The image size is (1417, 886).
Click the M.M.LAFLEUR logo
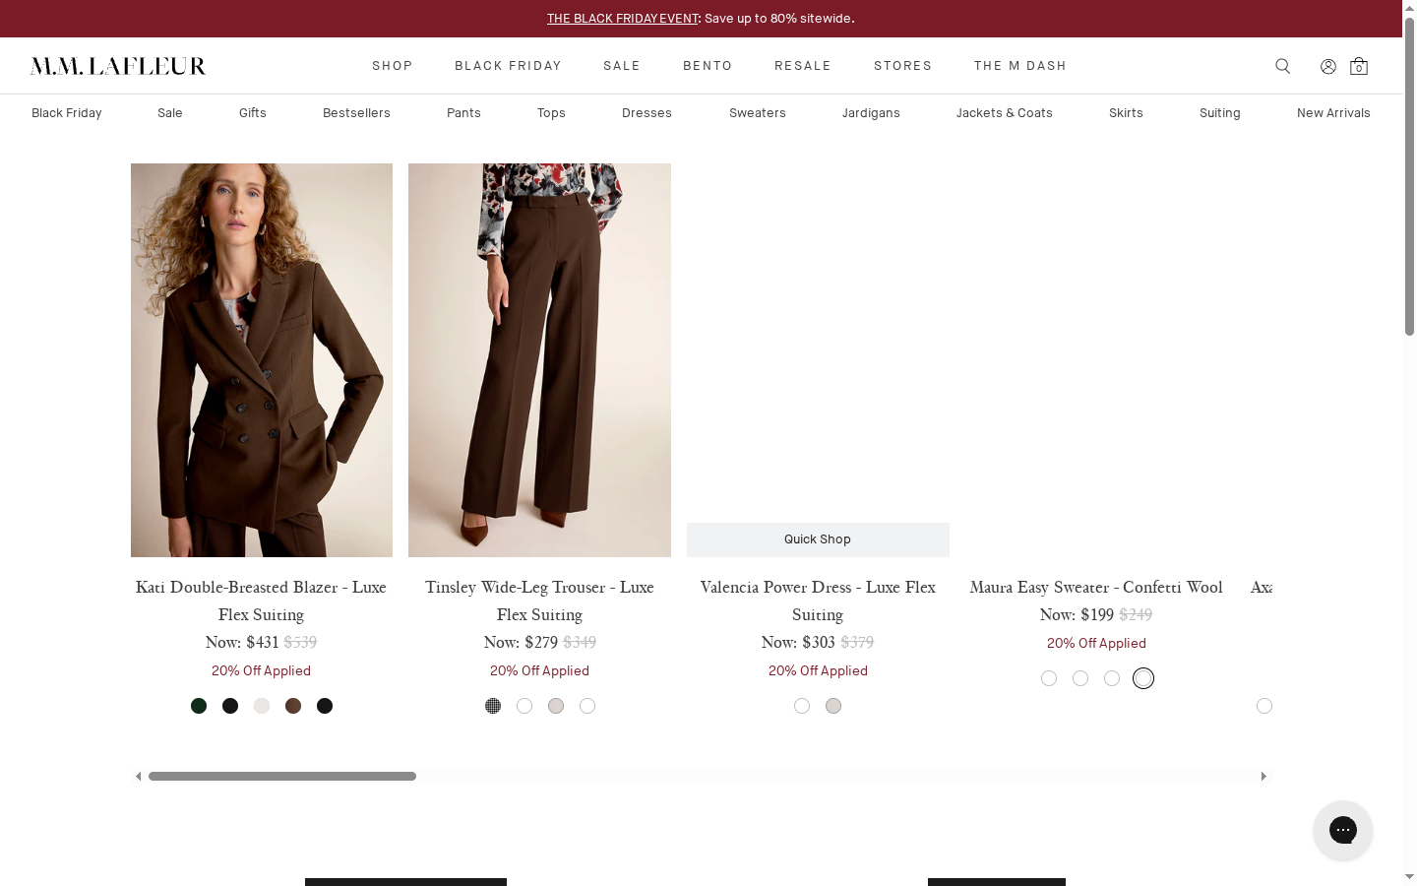[x=118, y=65]
